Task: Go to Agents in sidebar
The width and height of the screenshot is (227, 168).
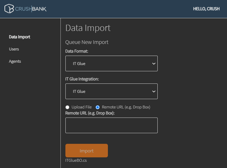Action: pos(15,61)
